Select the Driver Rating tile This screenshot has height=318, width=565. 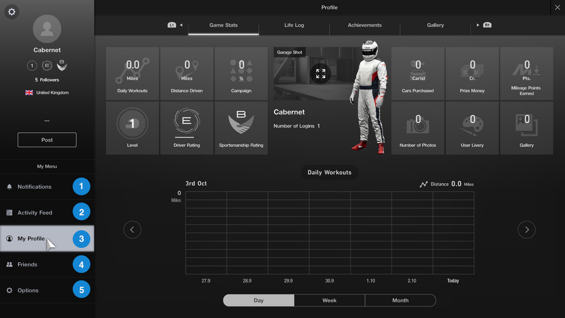[187, 128]
